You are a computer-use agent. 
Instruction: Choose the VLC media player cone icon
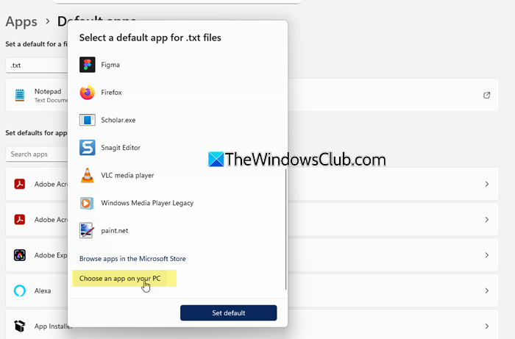[87, 175]
